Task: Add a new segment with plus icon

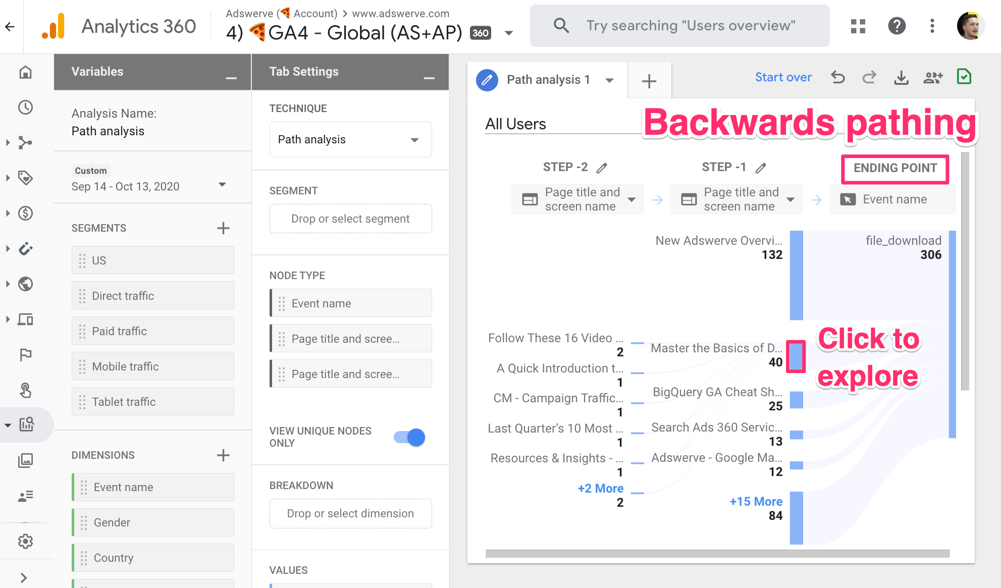Action: click(x=223, y=228)
